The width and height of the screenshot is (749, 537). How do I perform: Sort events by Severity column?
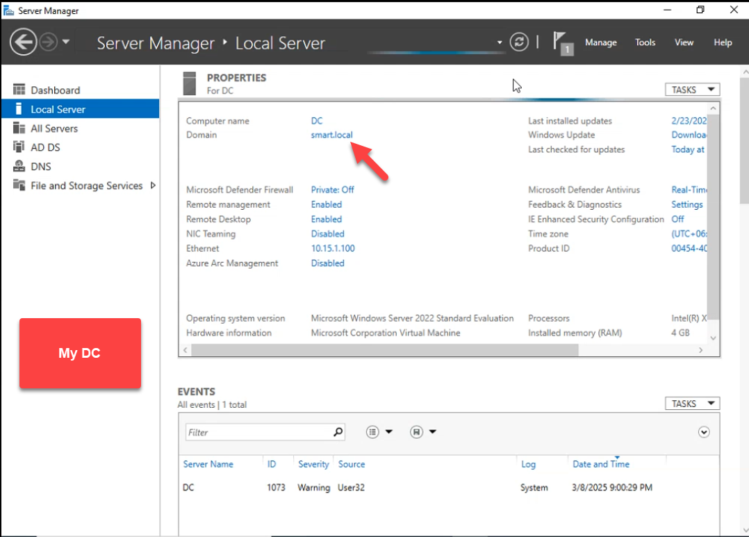click(313, 464)
